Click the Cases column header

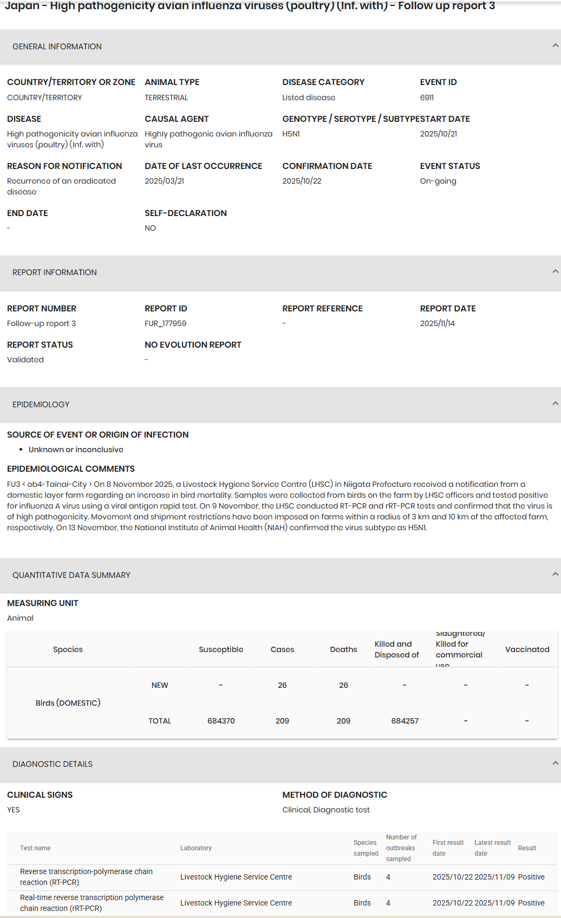tap(282, 649)
